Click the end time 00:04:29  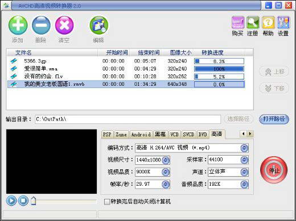[145, 69]
